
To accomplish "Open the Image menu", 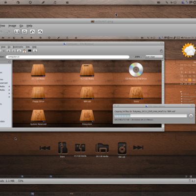I will click(12, 26).
